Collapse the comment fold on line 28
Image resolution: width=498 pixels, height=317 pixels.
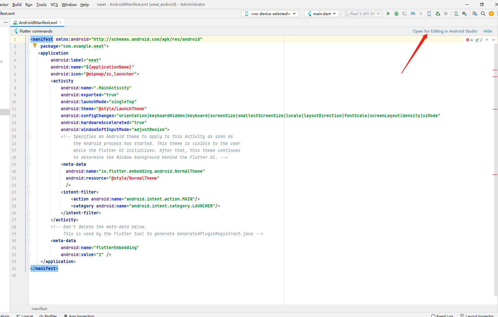click(28, 227)
